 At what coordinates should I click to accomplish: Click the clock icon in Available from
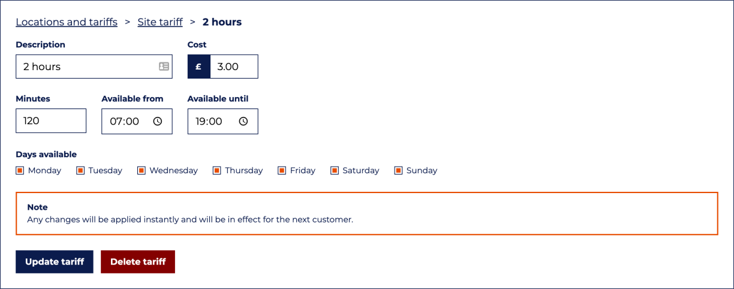click(158, 121)
